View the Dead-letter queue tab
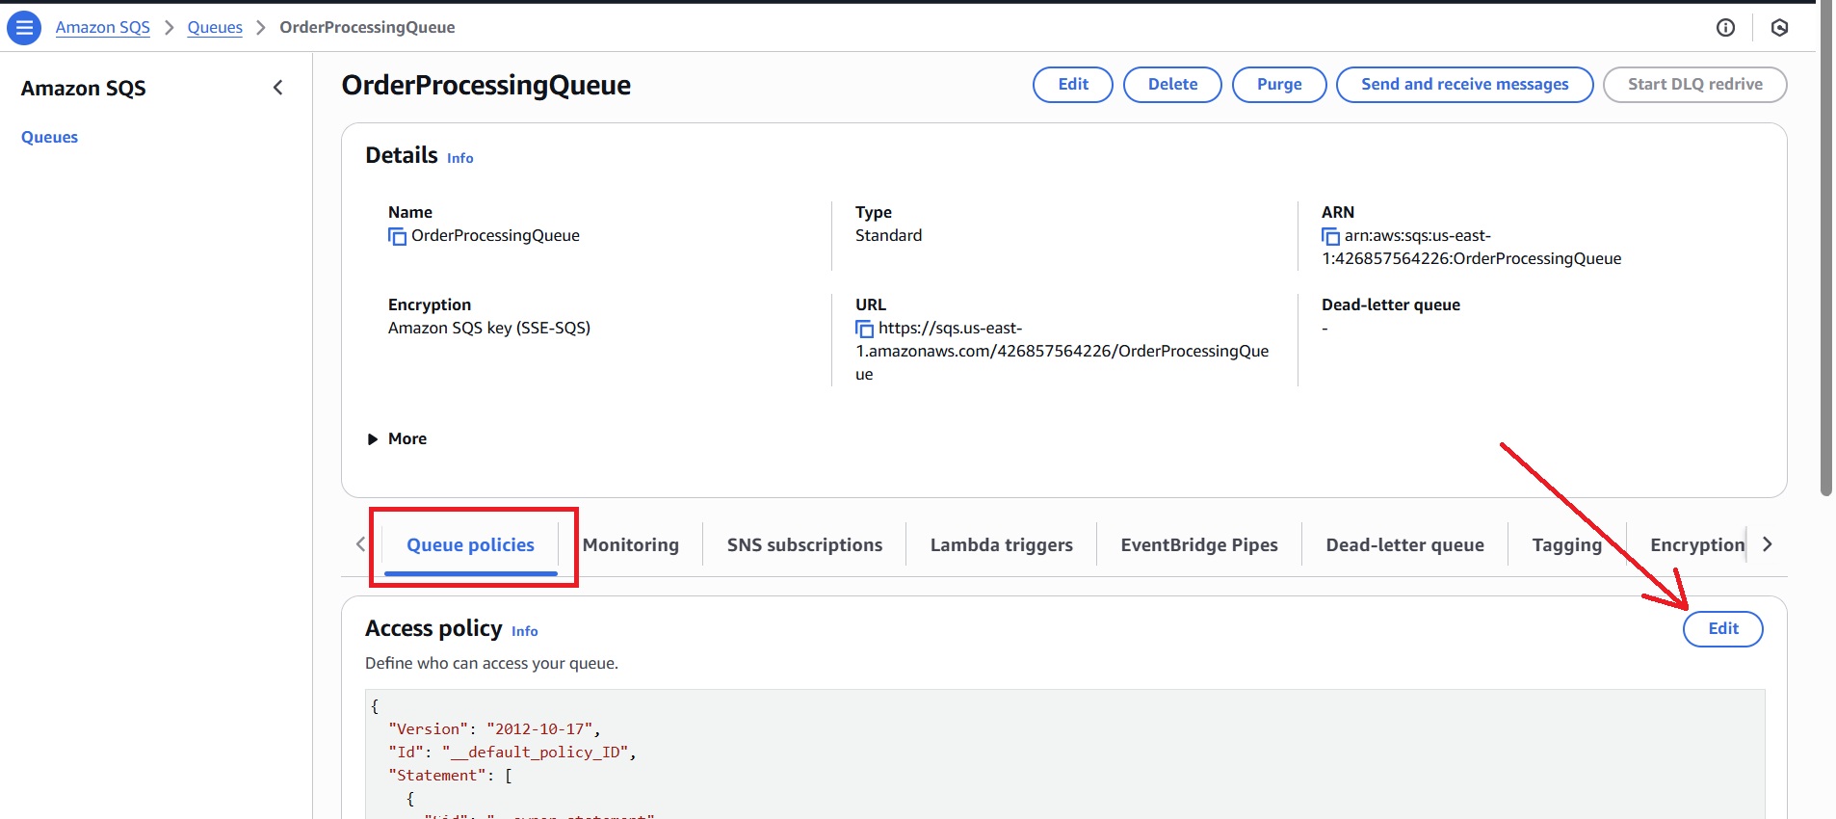This screenshot has height=819, width=1836. click(1404, 544)
